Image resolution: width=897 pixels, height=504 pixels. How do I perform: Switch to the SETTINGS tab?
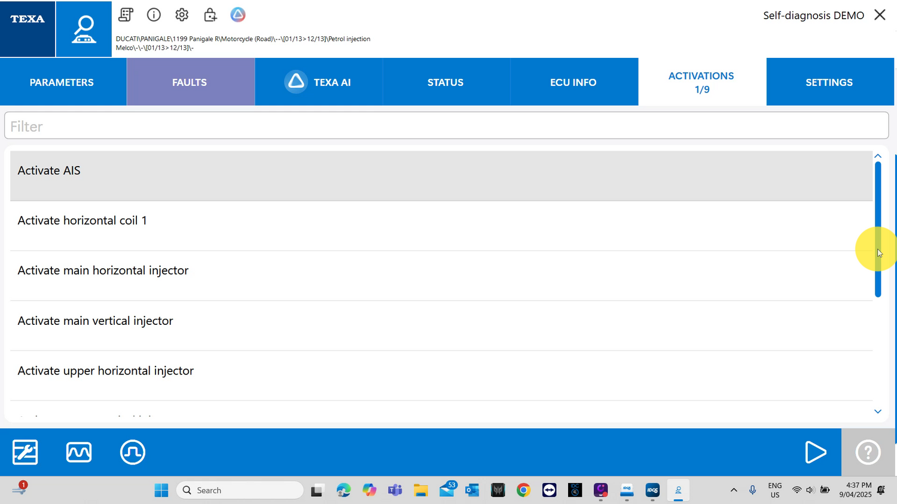tap(829, 82)
